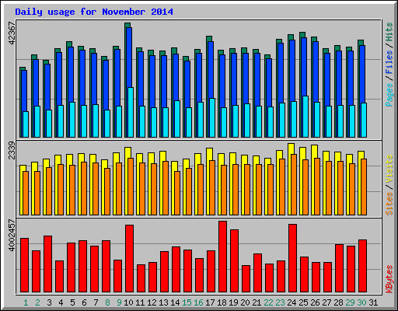Select day label 12 on the axis
This screenshot has width=398, height=311.
coord(152,302)
